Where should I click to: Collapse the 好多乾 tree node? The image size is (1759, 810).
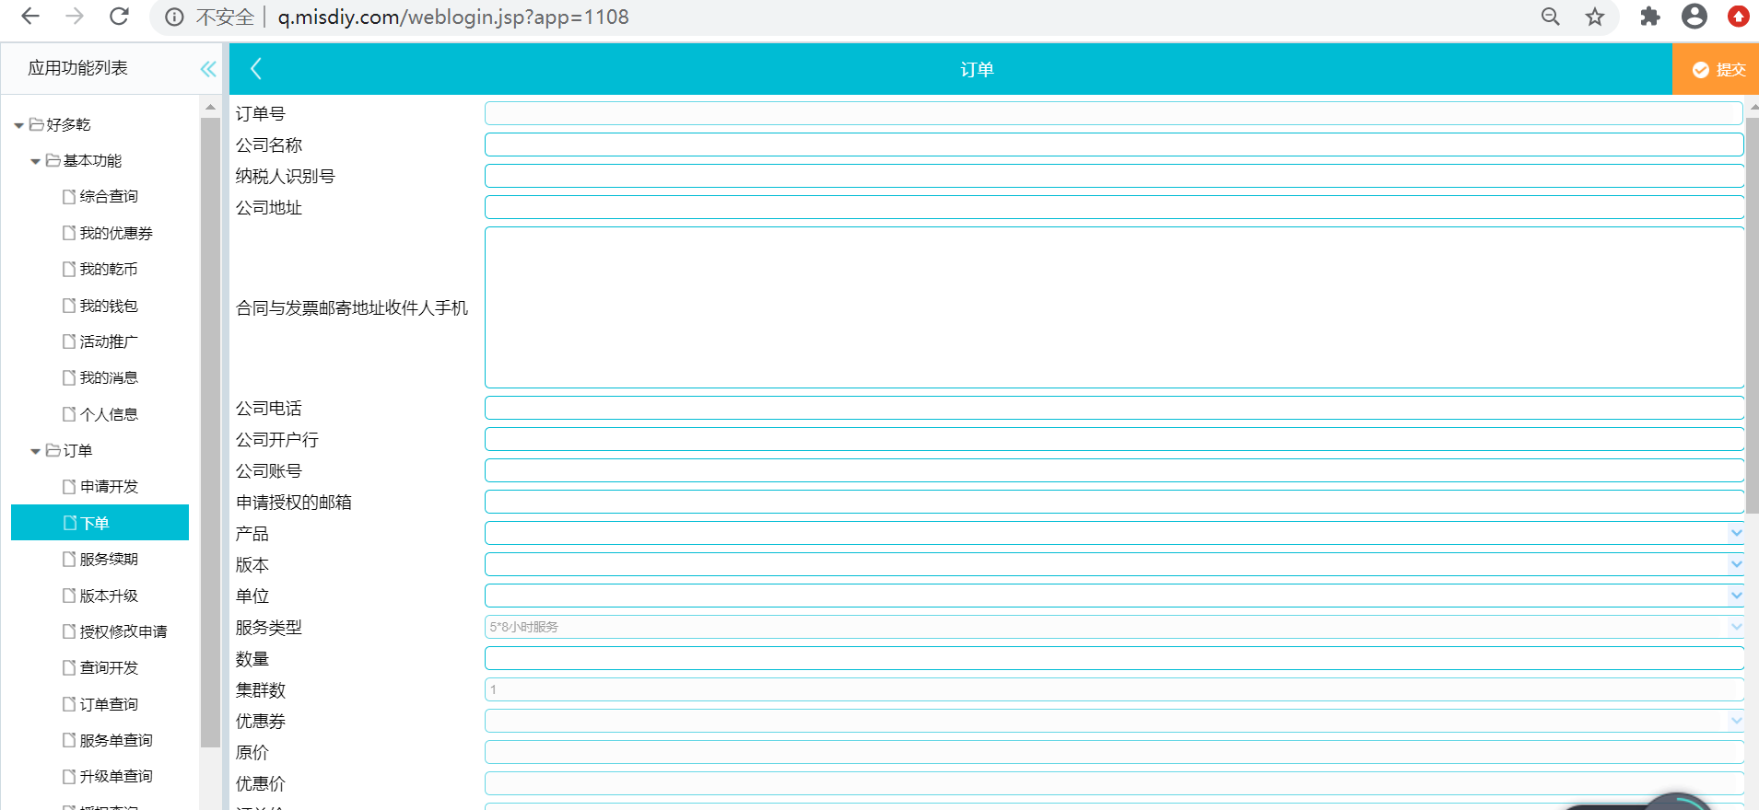(x=18, y=125)
